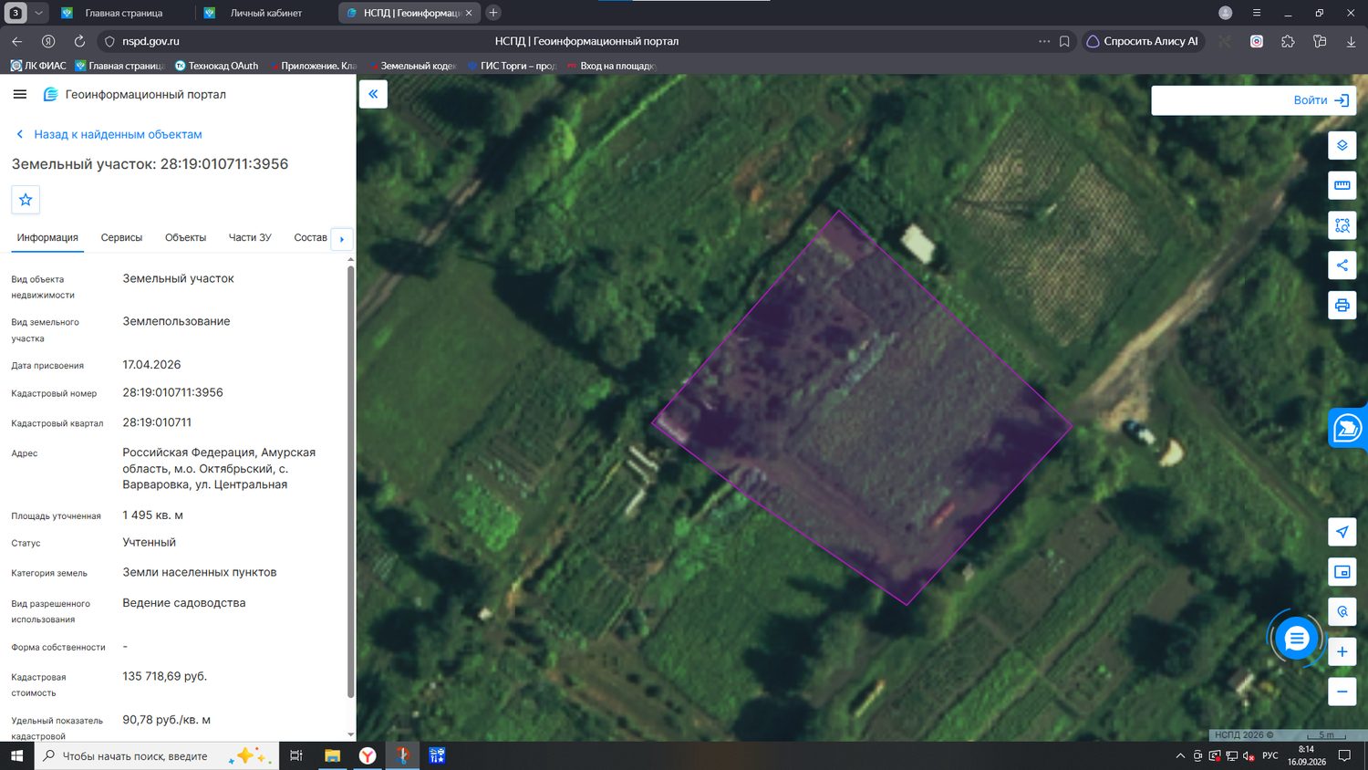Switch to the Главная страница browser tab
This screenshot has width=1368, height=770.
coord(123,13)
